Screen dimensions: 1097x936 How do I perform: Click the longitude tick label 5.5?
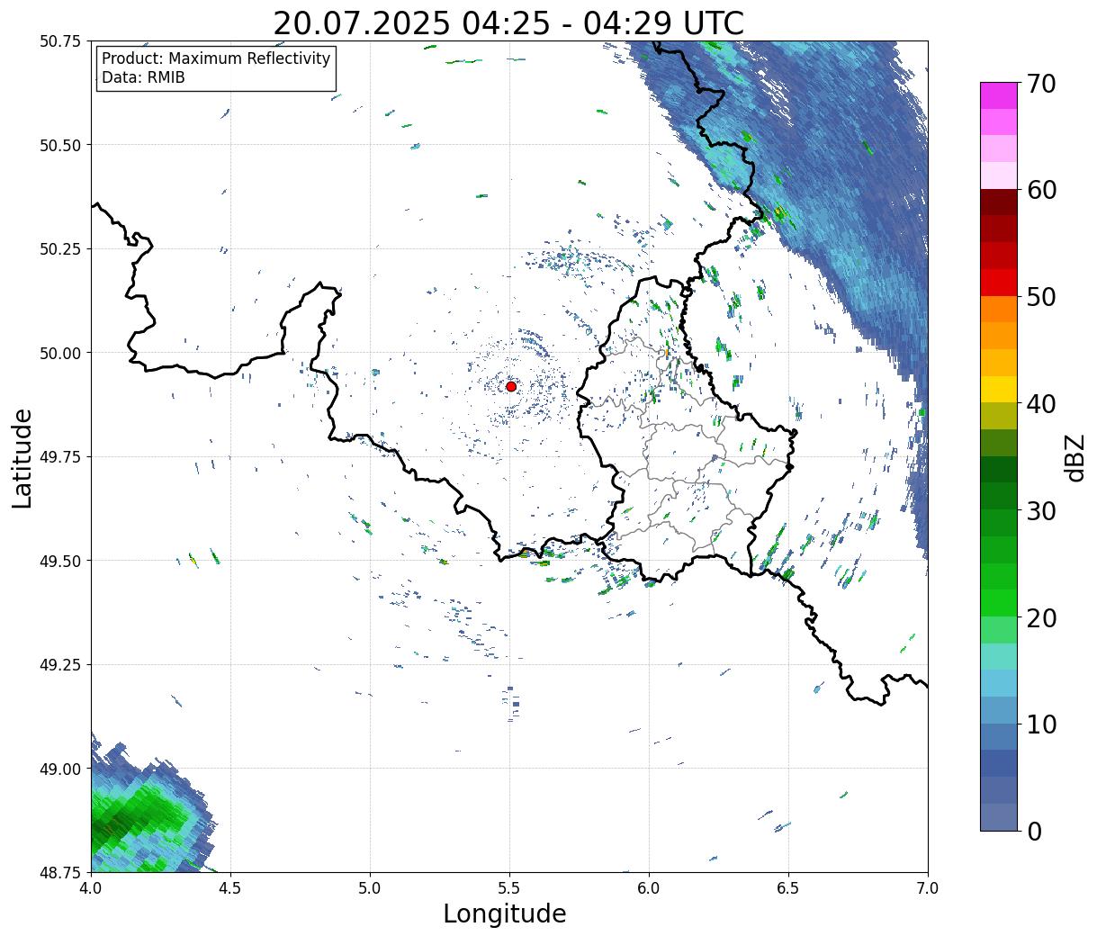[x=509, y=887]
